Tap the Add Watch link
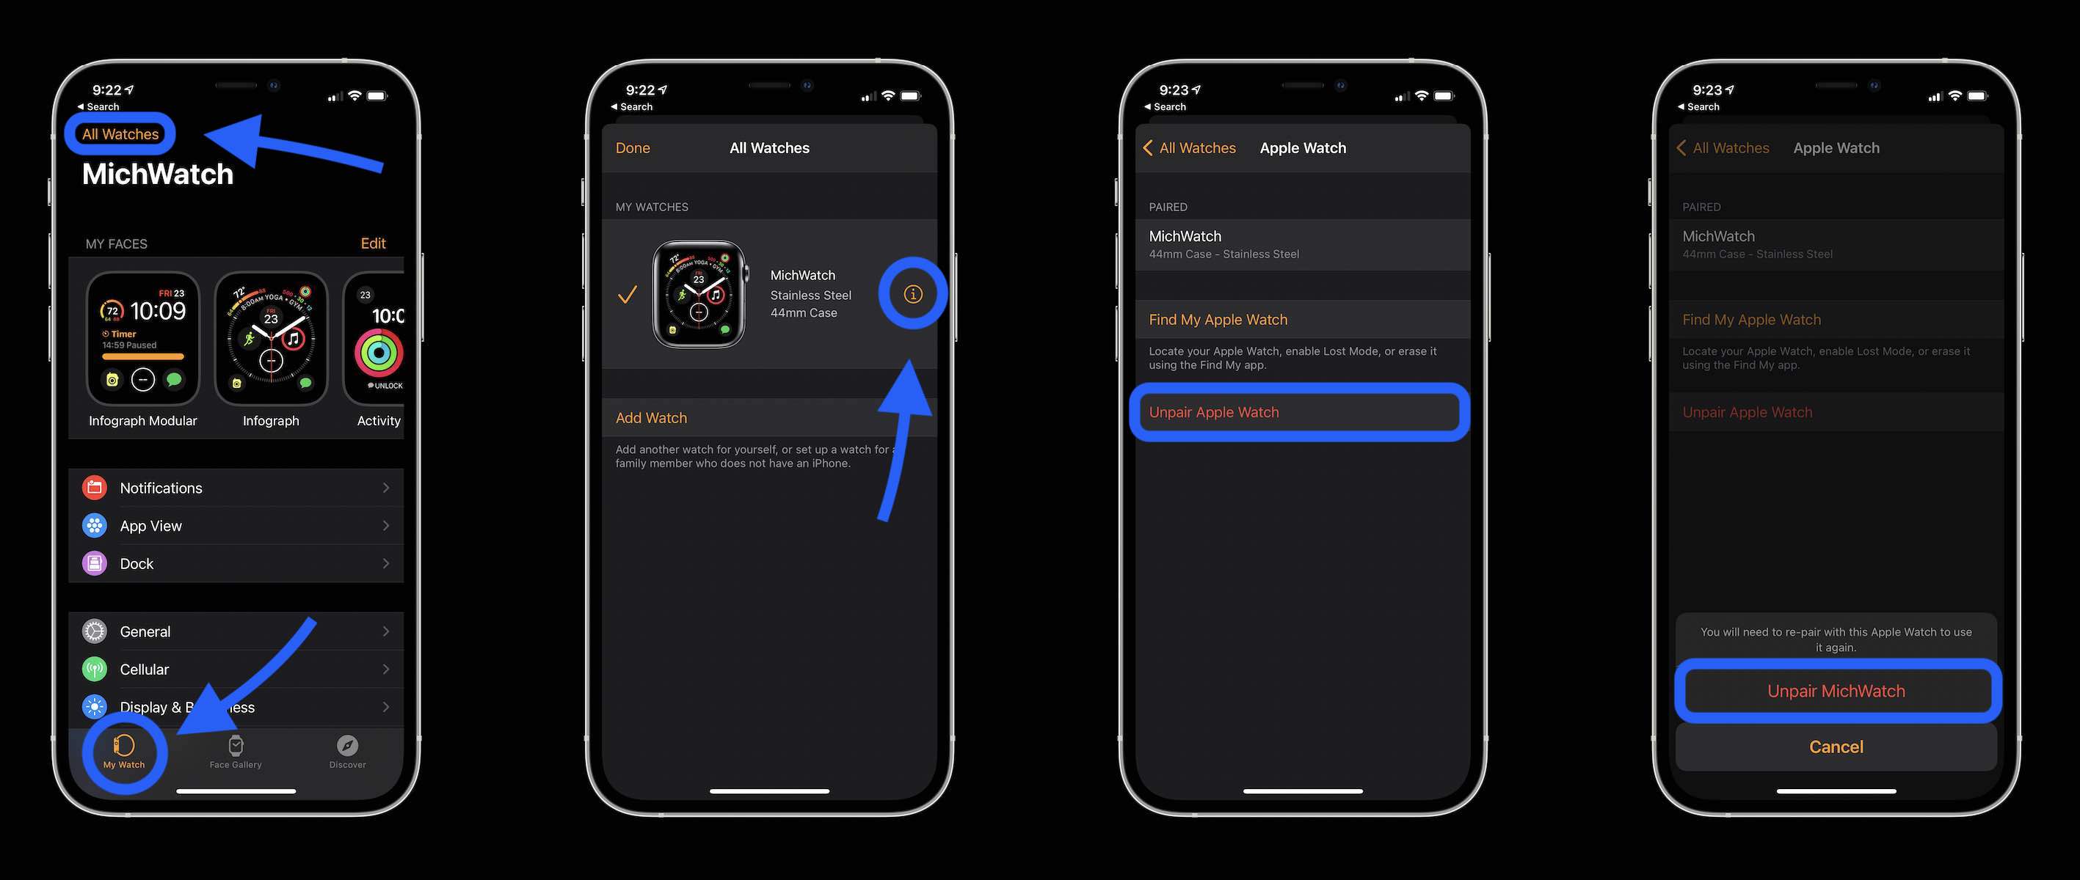The height and width of the screenshot is (880, 2080). pos(650,417)
